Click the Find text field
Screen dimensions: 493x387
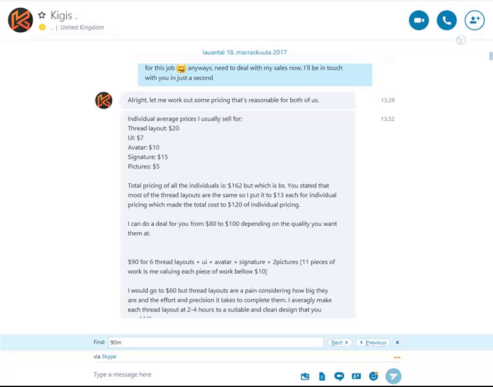[x=216, y=342]
